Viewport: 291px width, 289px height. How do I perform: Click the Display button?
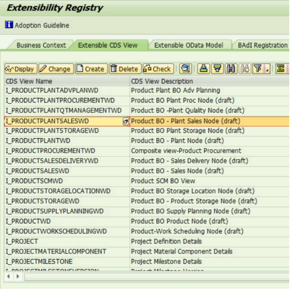point(21,69)
